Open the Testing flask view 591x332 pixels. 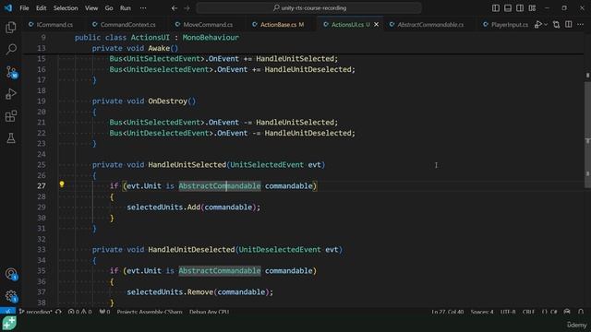click(11, 138)
